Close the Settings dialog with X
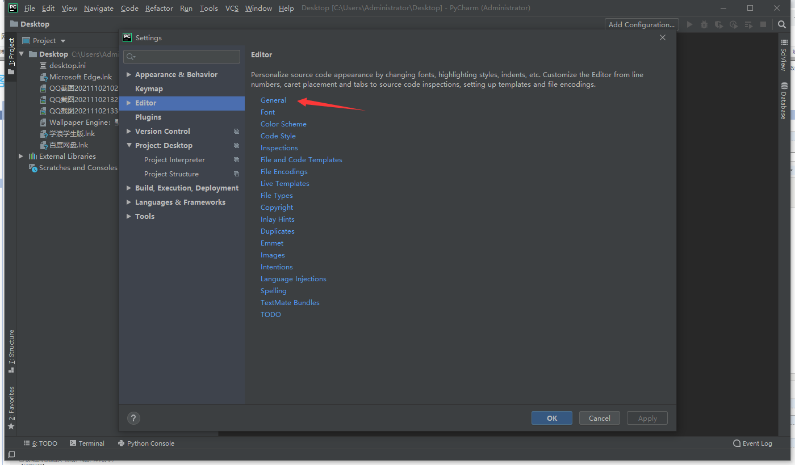The width and height of the screenshot is (795, 465). 663,37
